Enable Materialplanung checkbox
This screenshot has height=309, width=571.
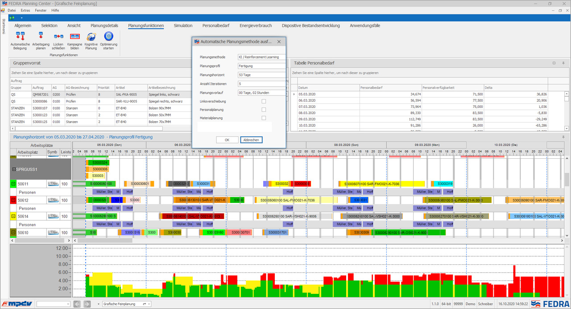pos(264,118)
